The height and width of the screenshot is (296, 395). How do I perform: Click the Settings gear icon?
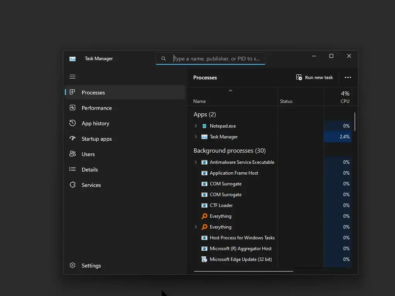click(72, 265)
